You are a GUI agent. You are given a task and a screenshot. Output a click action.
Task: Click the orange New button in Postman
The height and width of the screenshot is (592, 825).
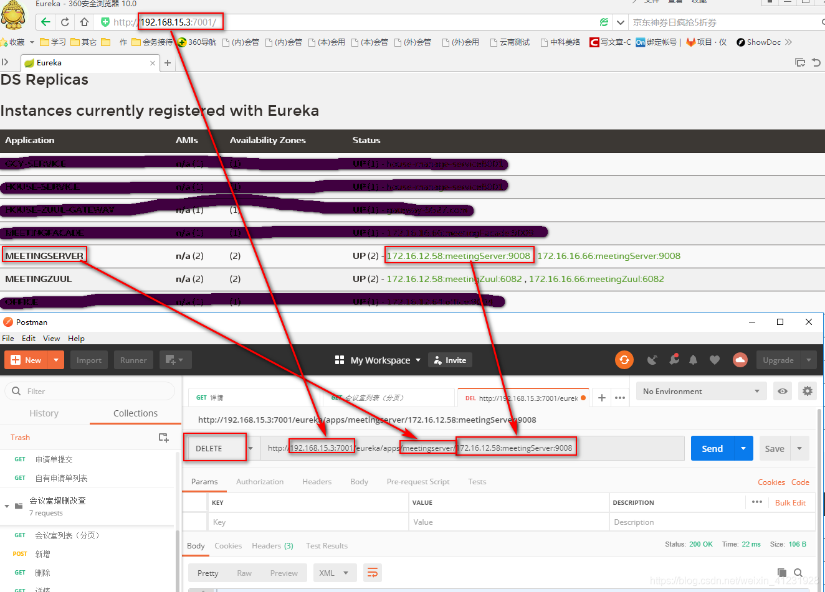coord(26,360)
